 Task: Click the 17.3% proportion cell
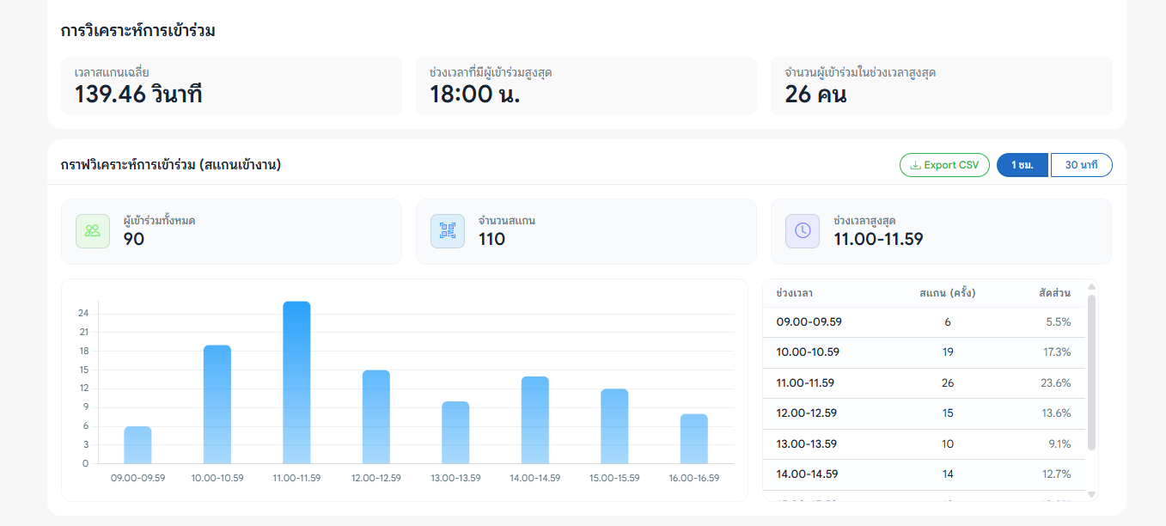coord(1057,352)
